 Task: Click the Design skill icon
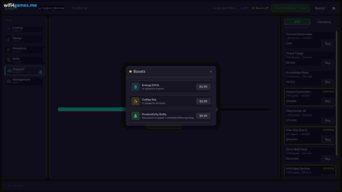coord(8,39)
